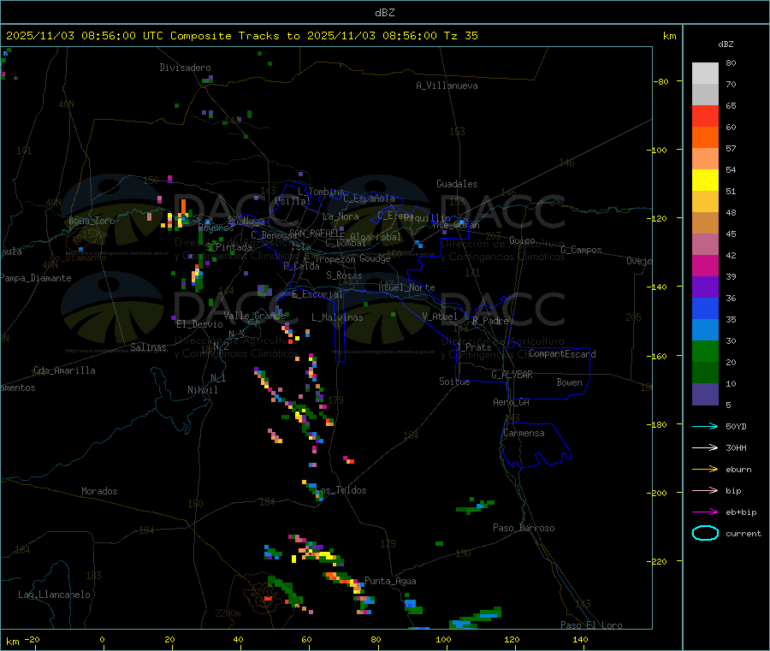Click the magenta 39 dBZ color swatch
This screenshot has height=651, width=770.
705,265
